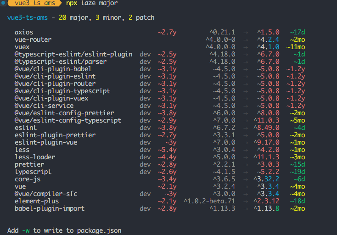Screen dimensions: 337x235
Task: Click prettier's new version ^3.0.3
Action: point(268,164)
